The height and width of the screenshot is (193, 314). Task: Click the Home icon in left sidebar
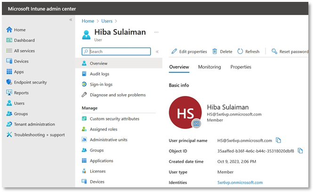click(x=9, y=30)
